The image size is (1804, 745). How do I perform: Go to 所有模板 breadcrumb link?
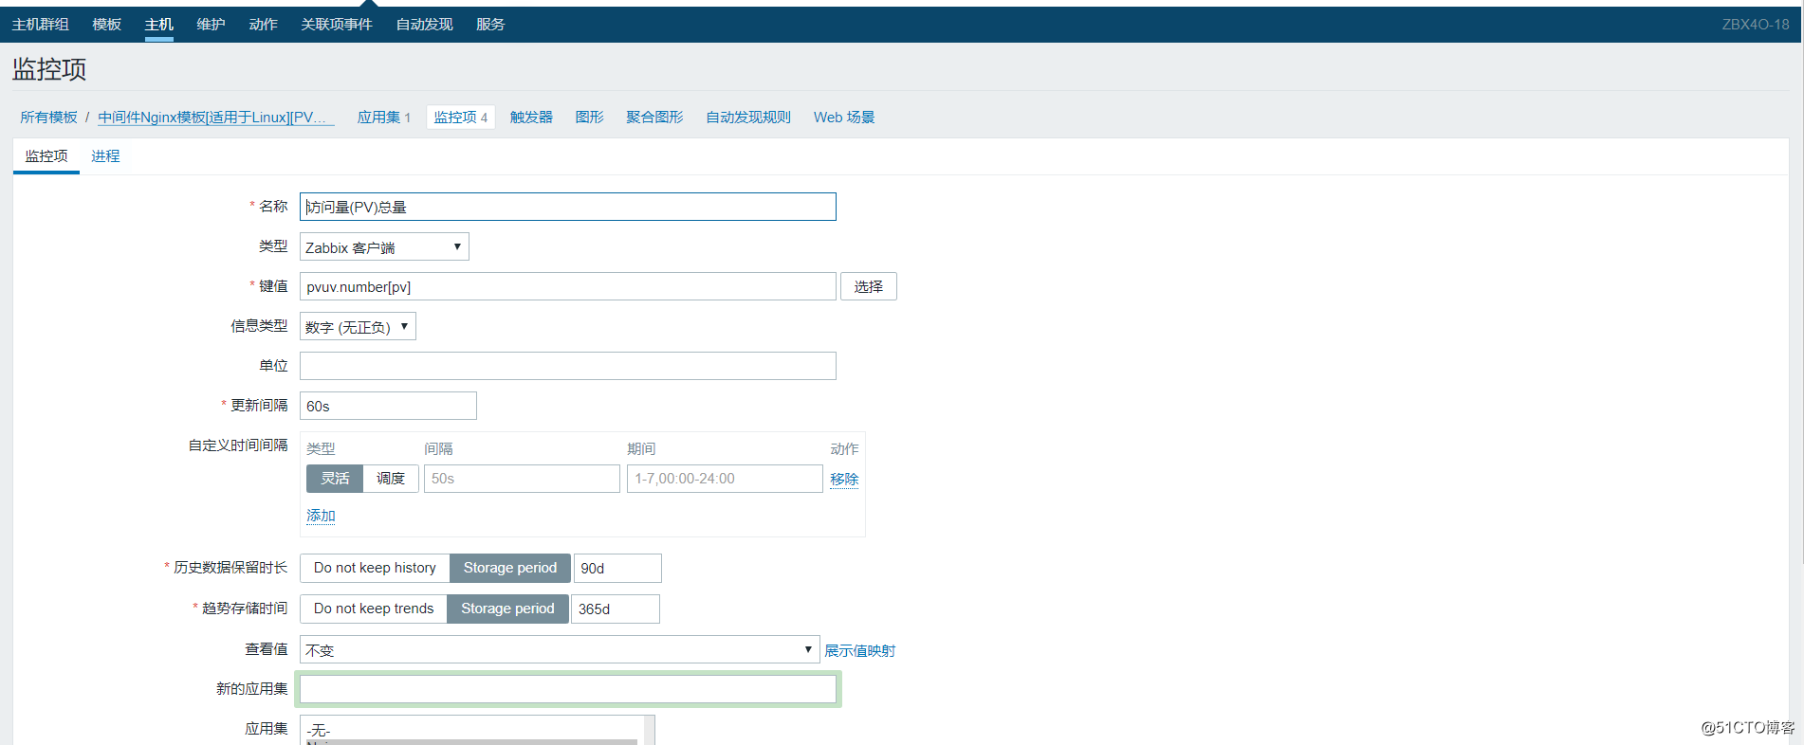coord(48,118)
